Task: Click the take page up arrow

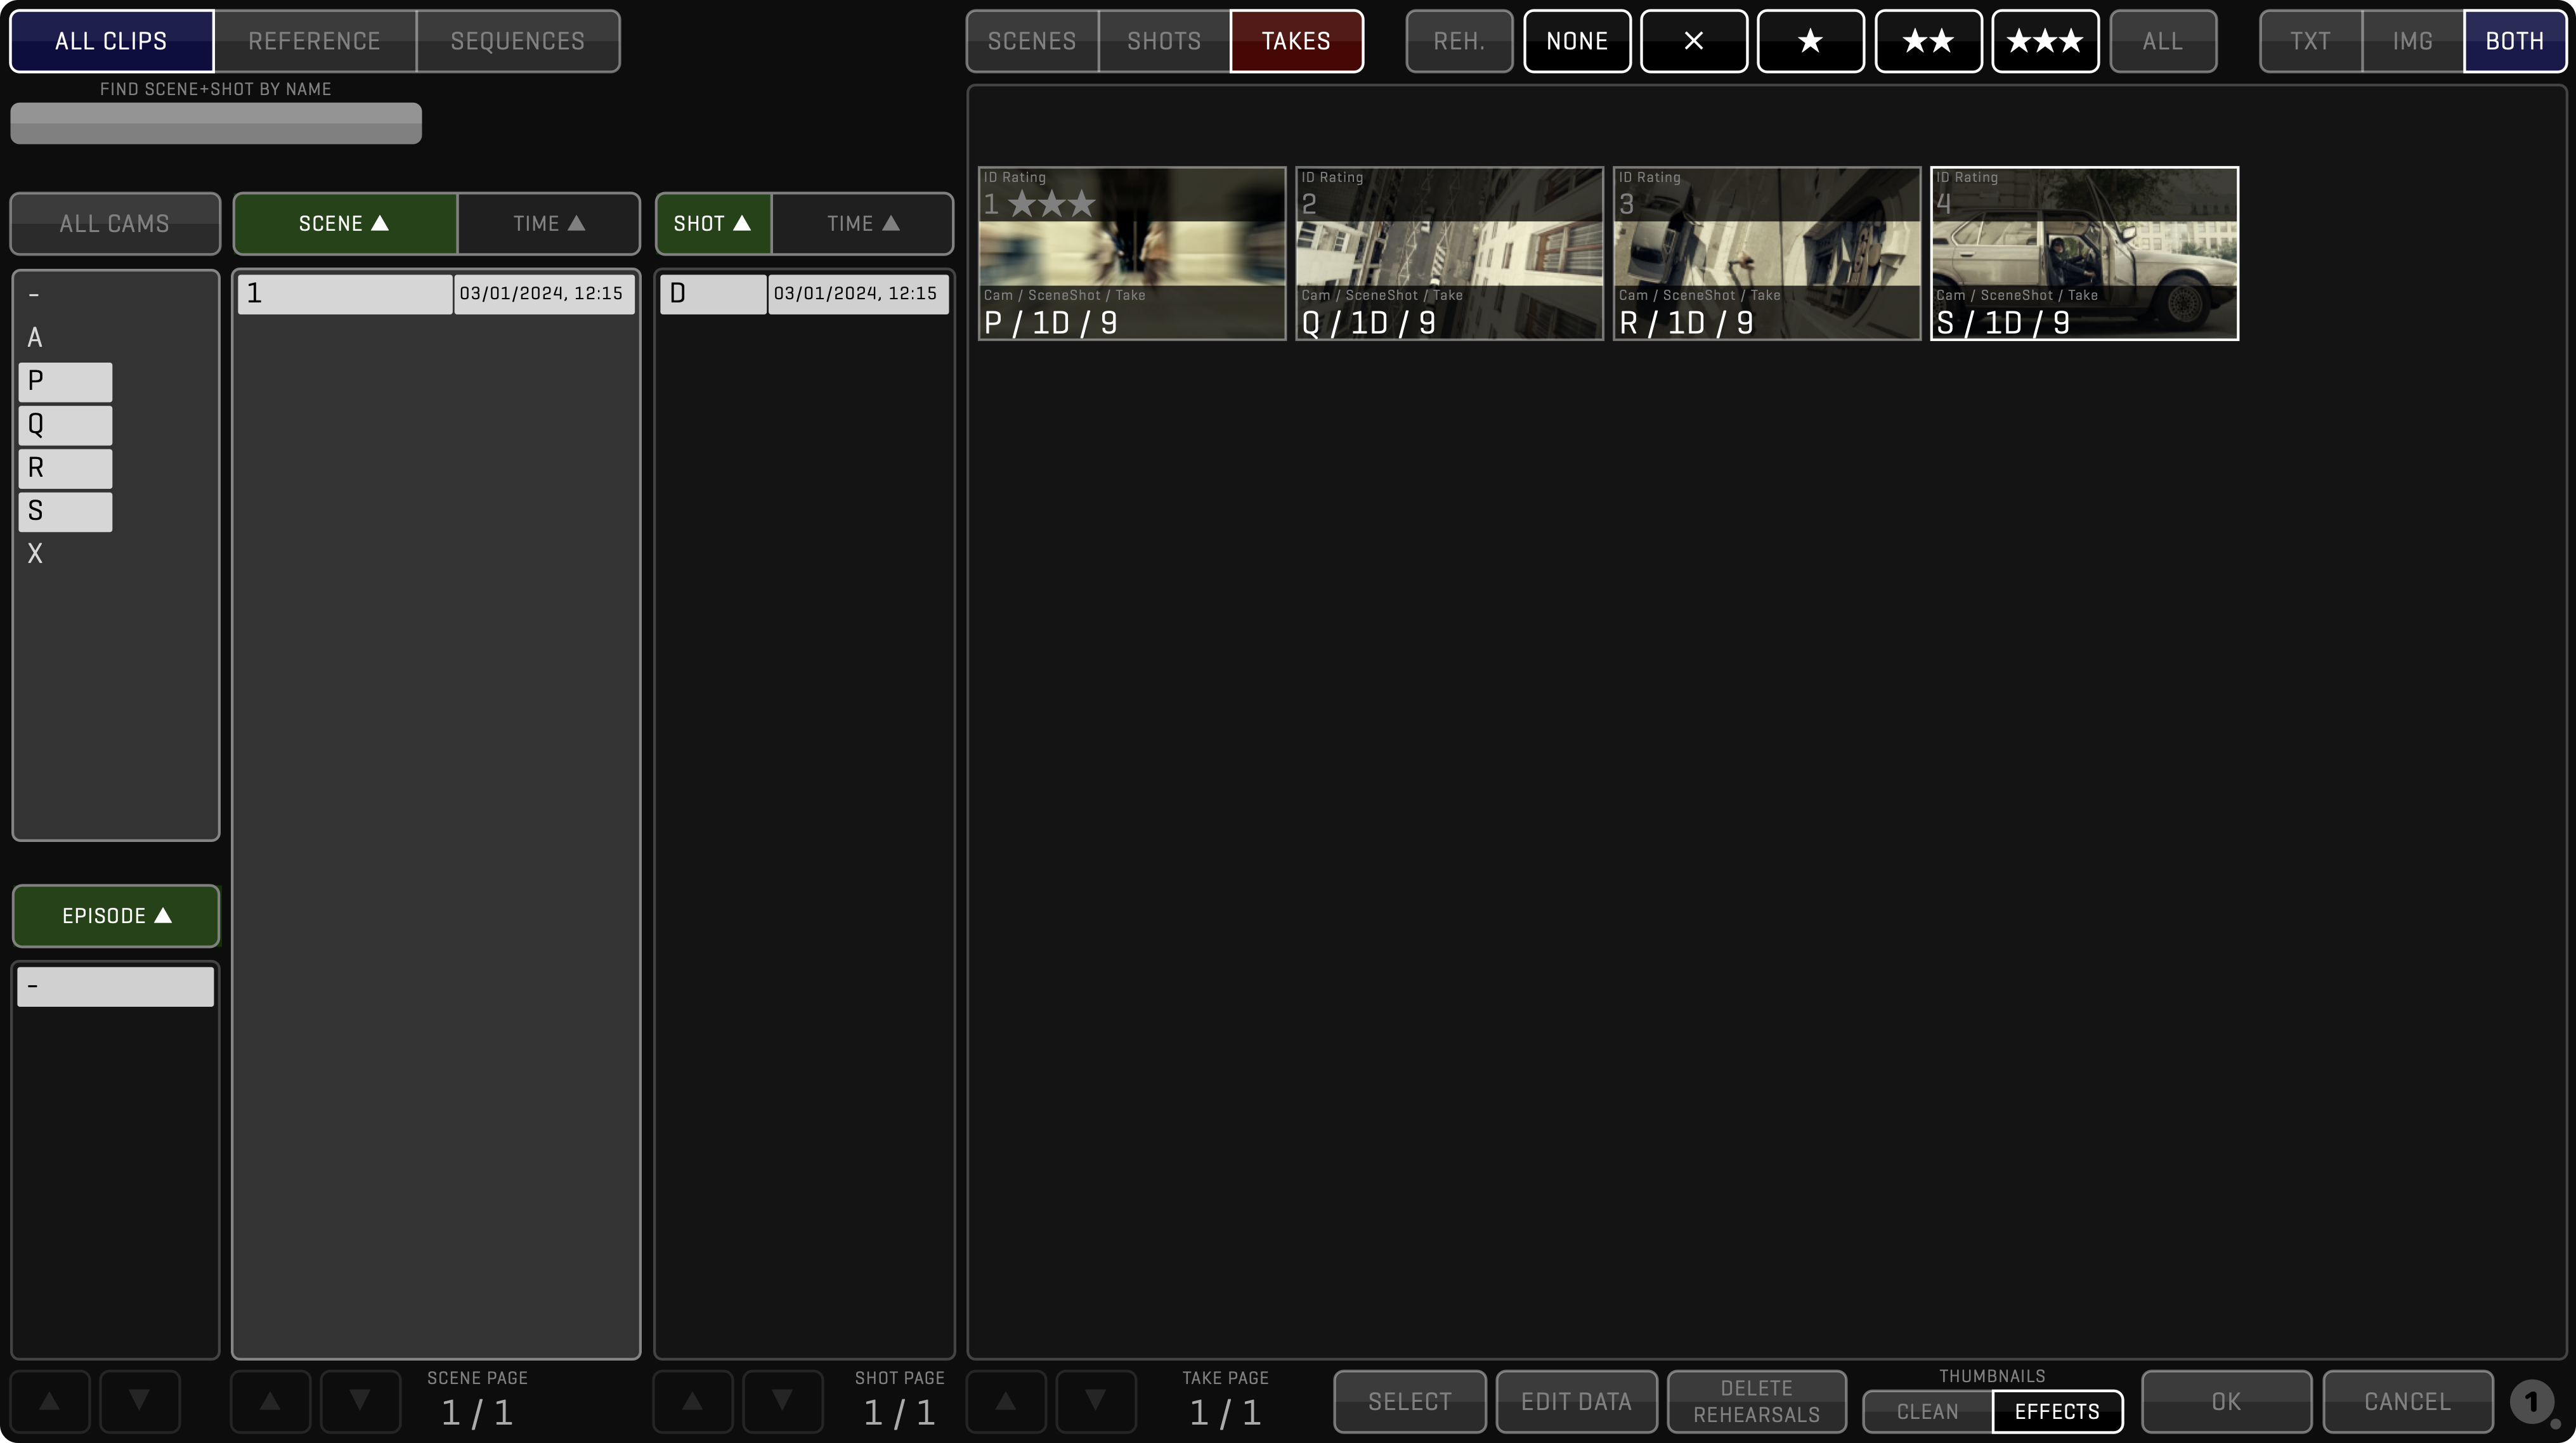Action: pyautogui.click(x=1006, y=1401)
